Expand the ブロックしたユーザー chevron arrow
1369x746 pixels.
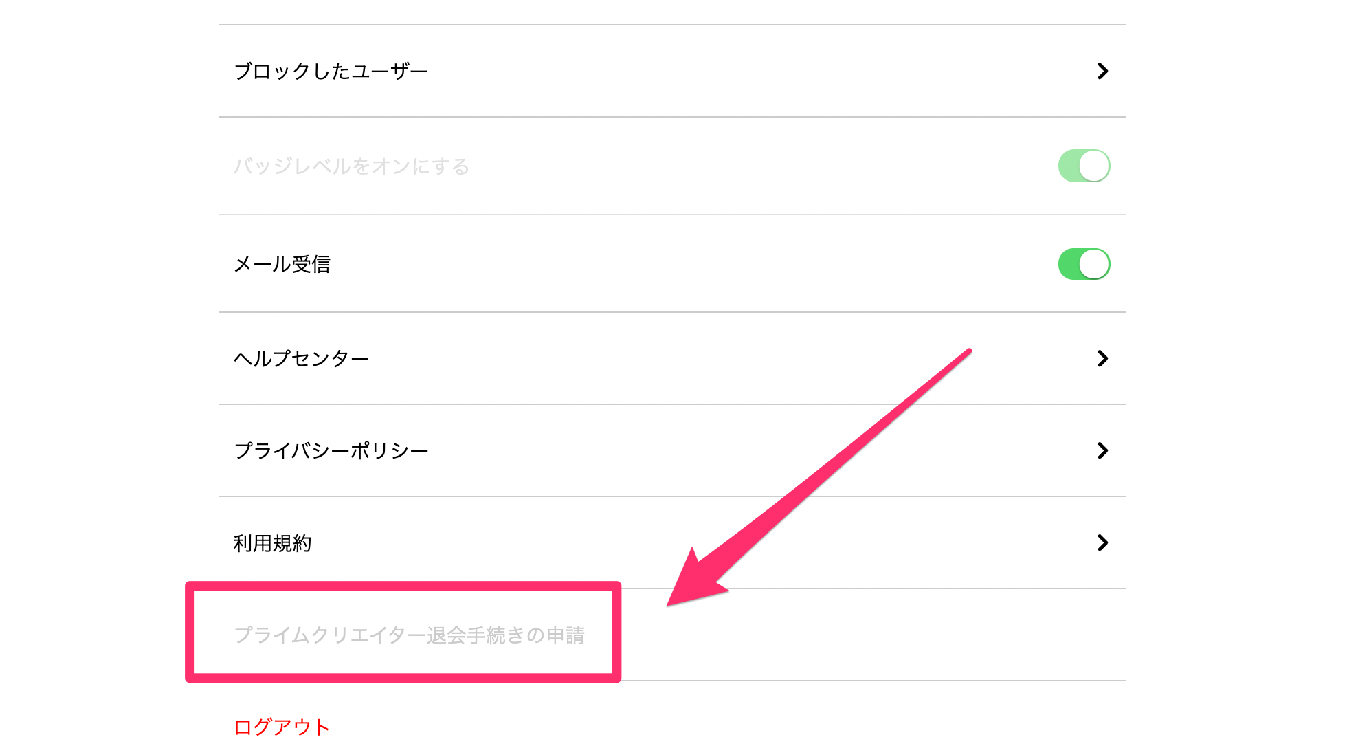click(x=1102, y=71)
